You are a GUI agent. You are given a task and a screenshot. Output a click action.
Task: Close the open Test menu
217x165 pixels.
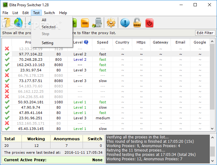(36, 13)
